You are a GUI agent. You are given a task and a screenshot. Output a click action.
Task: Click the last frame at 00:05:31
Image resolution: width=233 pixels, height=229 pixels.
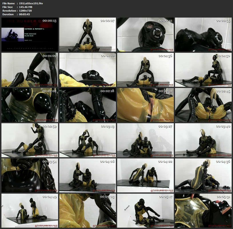203,211
